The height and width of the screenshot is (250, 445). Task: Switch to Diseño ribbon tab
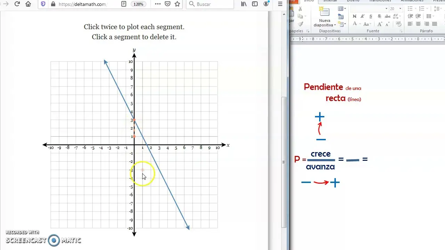(x=353, y=1)
